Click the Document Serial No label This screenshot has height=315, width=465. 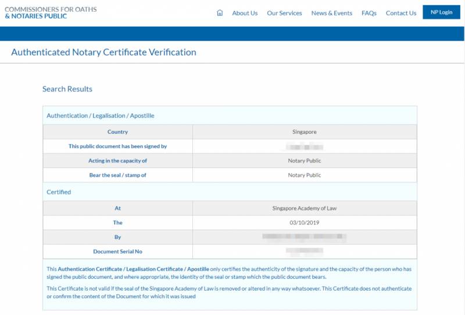tap(117, 252)
